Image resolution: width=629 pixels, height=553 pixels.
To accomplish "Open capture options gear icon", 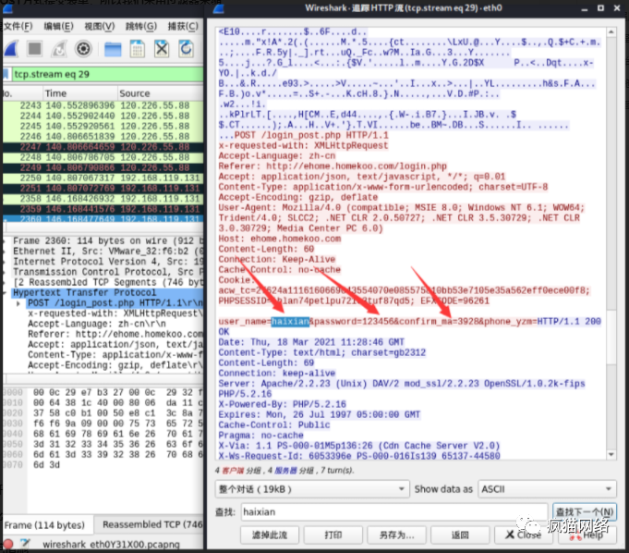I will (x=83, y=49).
